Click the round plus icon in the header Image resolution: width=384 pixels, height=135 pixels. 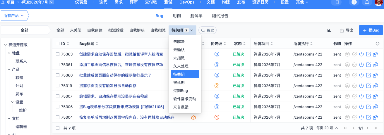[x=354, y=2]
